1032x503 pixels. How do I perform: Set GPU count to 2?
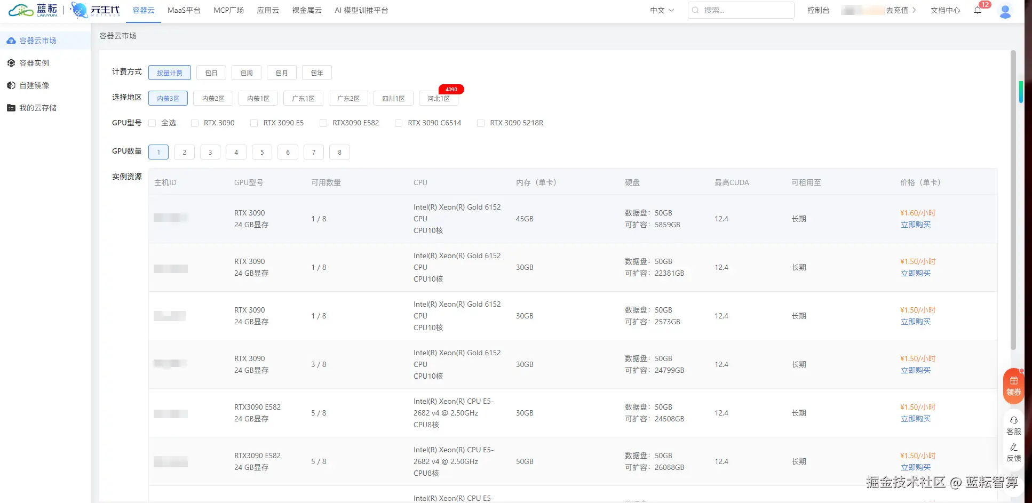pyautogui.click(x=185, y=152)
